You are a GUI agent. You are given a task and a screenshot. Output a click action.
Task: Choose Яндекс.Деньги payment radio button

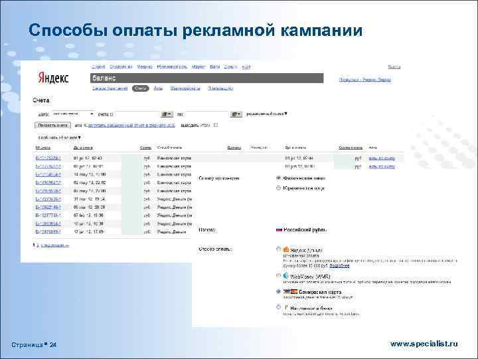(278, 249)
